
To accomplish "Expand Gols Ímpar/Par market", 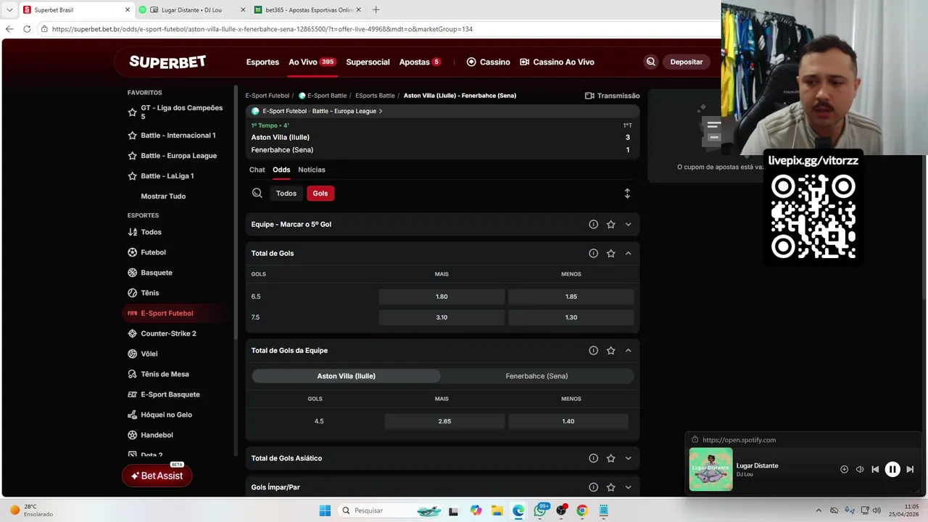I will point(628,487).
